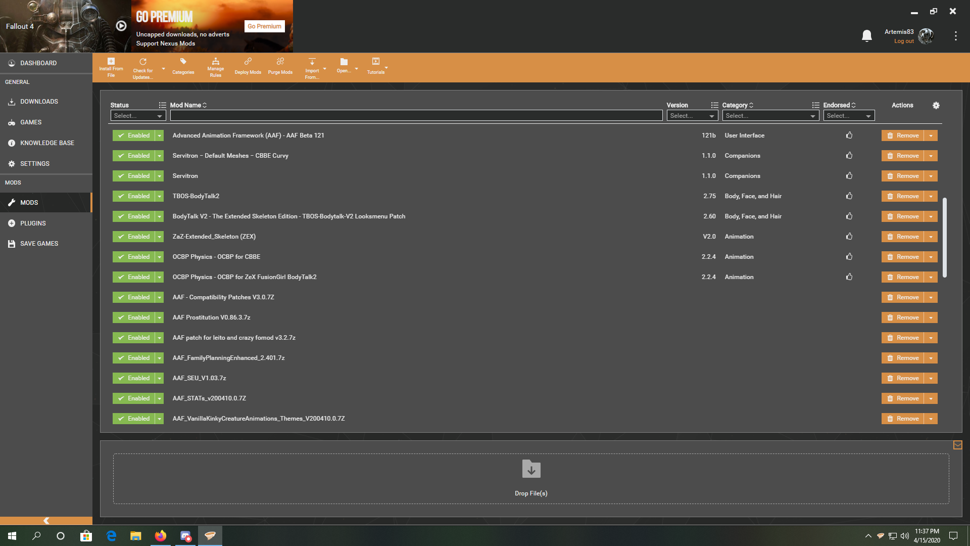Expand Remove dropdown arrow for AAF_FamilyPlanningEnhanced
Image resolution: width=970 pixels, height=546 pixels.
tap(931, 358)
